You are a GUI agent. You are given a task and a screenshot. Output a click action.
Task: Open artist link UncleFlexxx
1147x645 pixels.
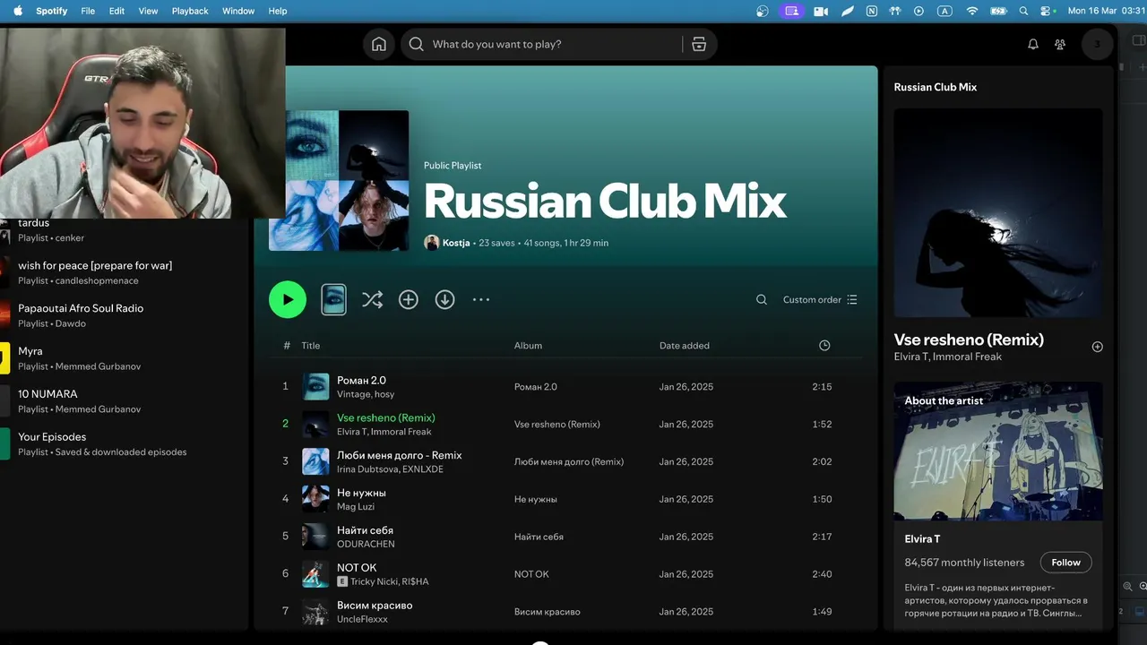coord(362,619)
